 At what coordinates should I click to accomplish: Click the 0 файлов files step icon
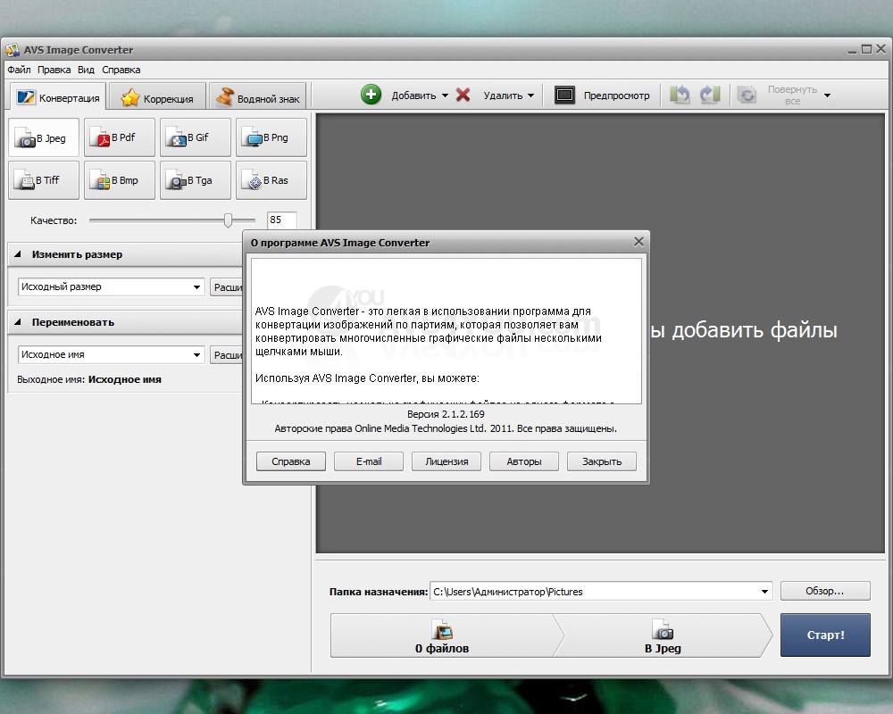click(x=443, y=630)
